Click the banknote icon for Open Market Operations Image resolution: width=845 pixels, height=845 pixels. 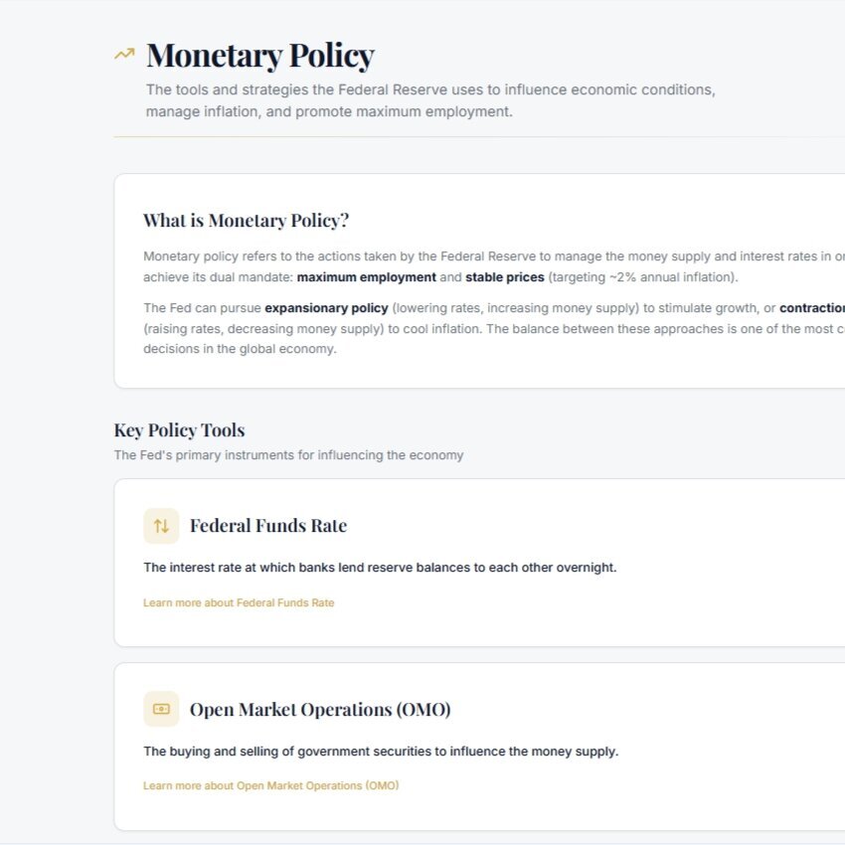point(161,709)
